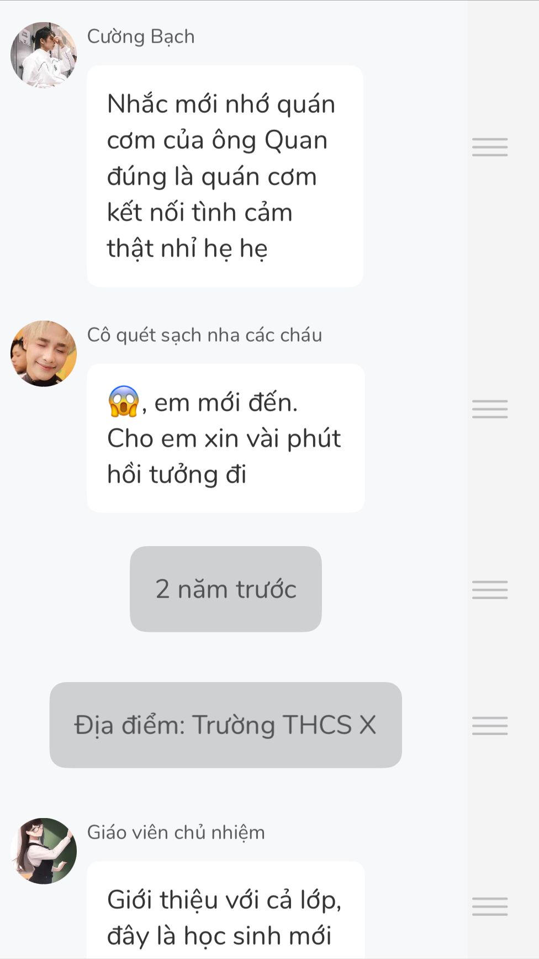Click the handle beside 'Địa điểm: Trường THCS X'
The height and width of the screenshot is (959, 539).
(x=490, y=726)
